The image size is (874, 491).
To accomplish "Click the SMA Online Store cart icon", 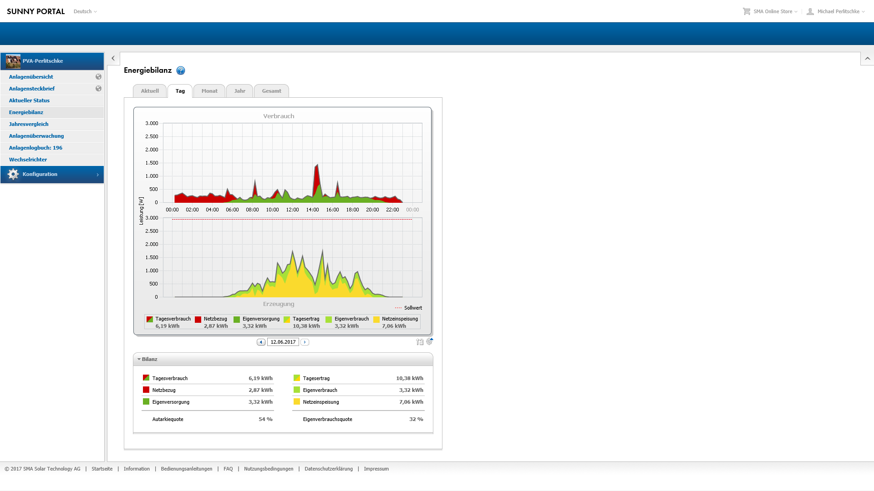I will coord(747,11).
